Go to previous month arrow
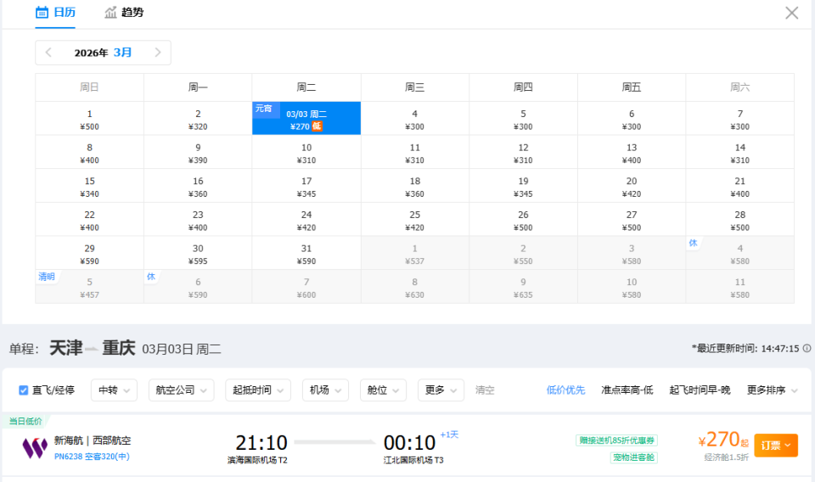Viewport: 815px width, 482px height. 48,53
